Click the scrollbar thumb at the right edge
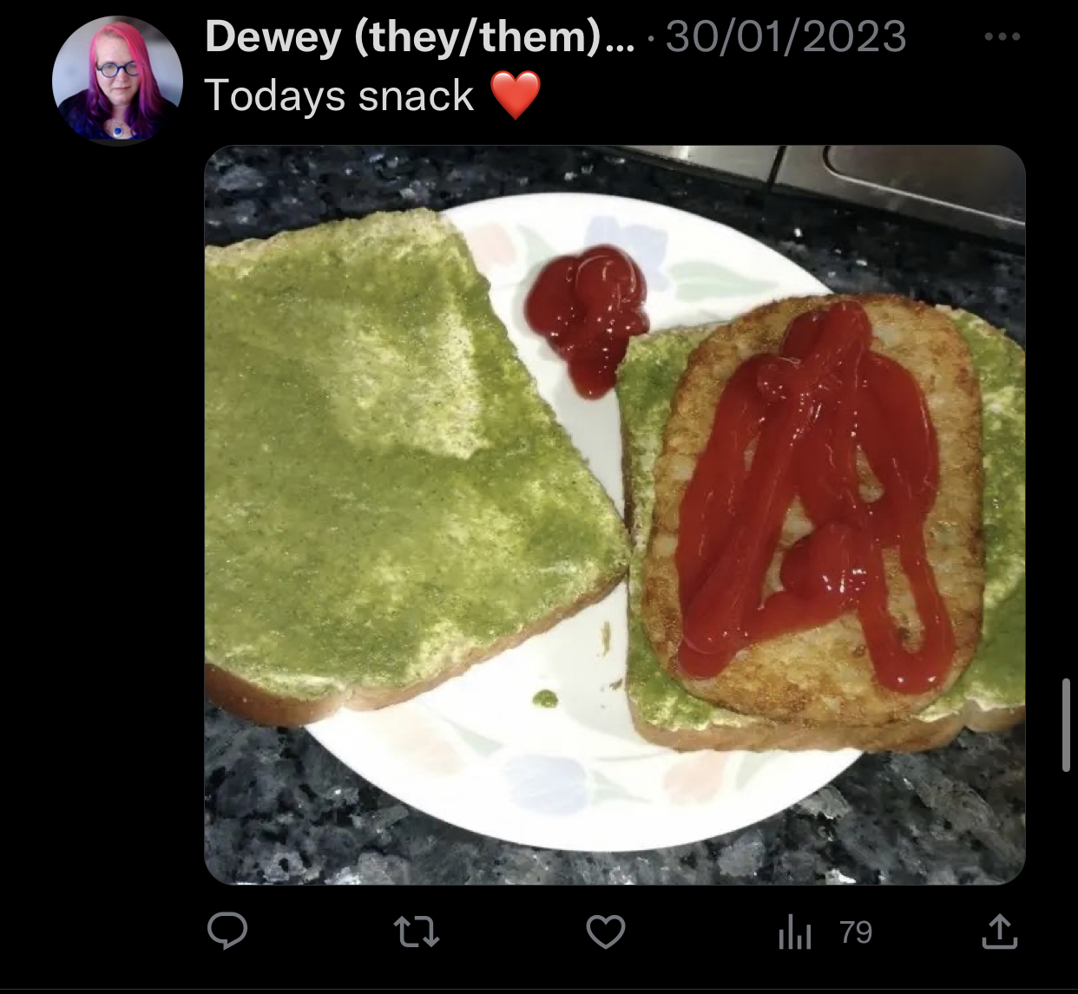 (x=1066, y=725)
